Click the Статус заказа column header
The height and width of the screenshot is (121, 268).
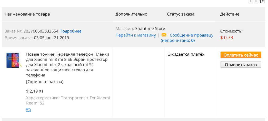tap(181, 14)
